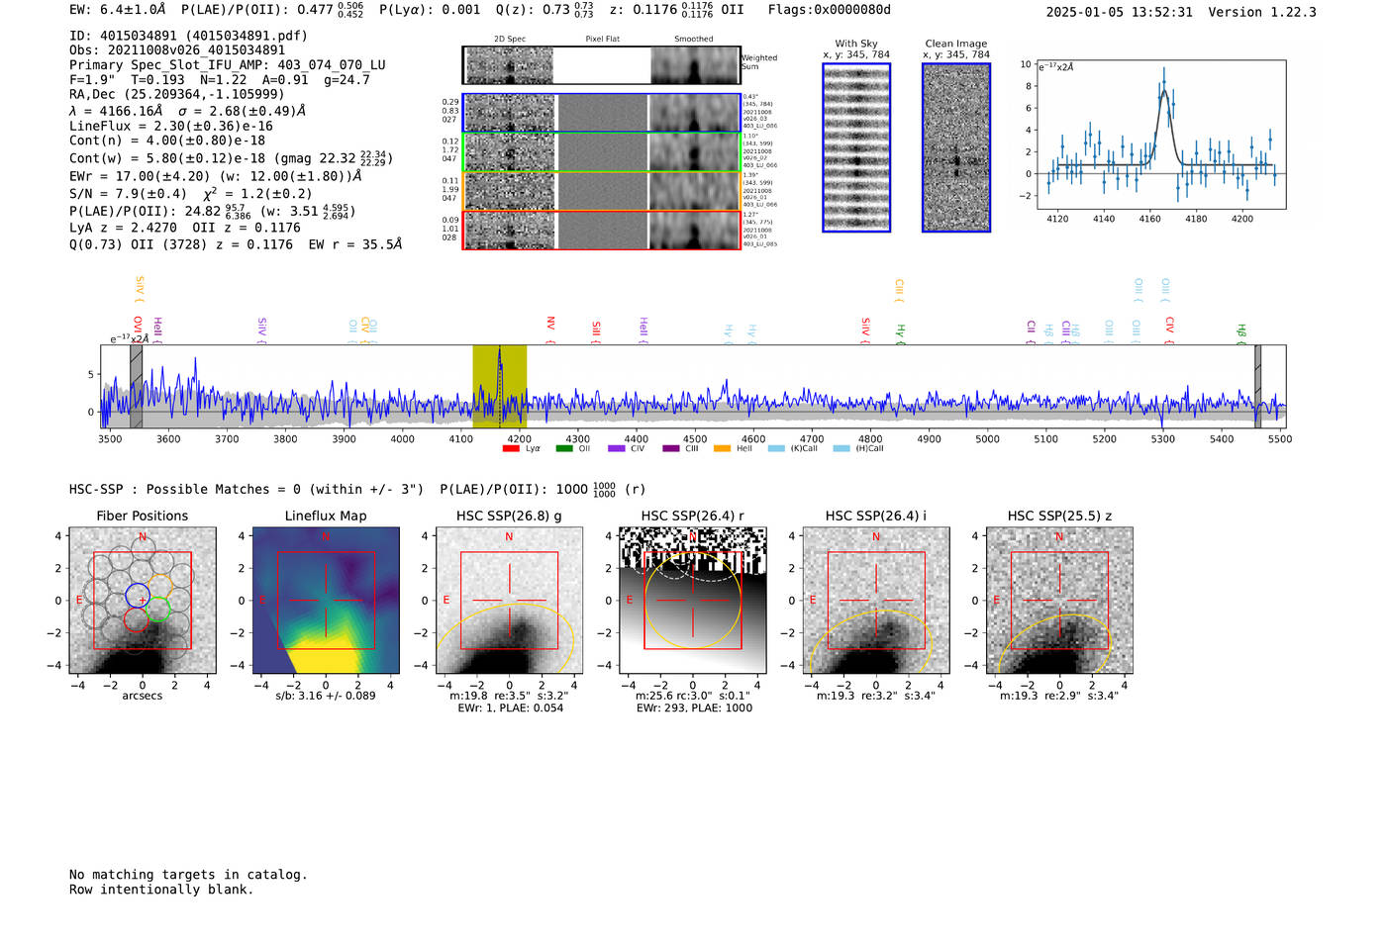Select the red-bordered fiber 2D spectrum row
The image size is (1386, 943).
pyautogui.click(x=601, y=231)
